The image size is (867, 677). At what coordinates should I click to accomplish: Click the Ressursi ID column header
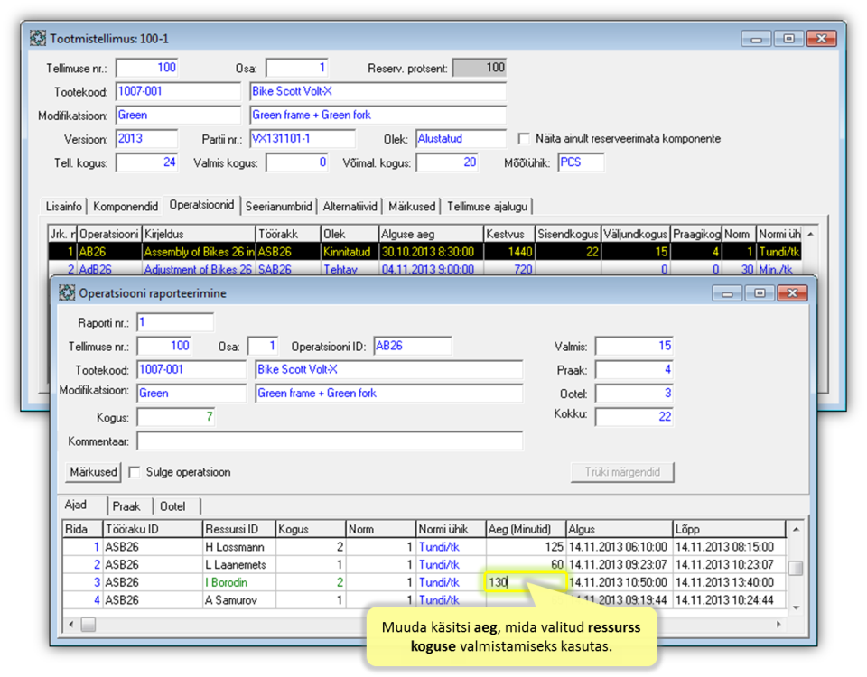click(x=238, y=529)
